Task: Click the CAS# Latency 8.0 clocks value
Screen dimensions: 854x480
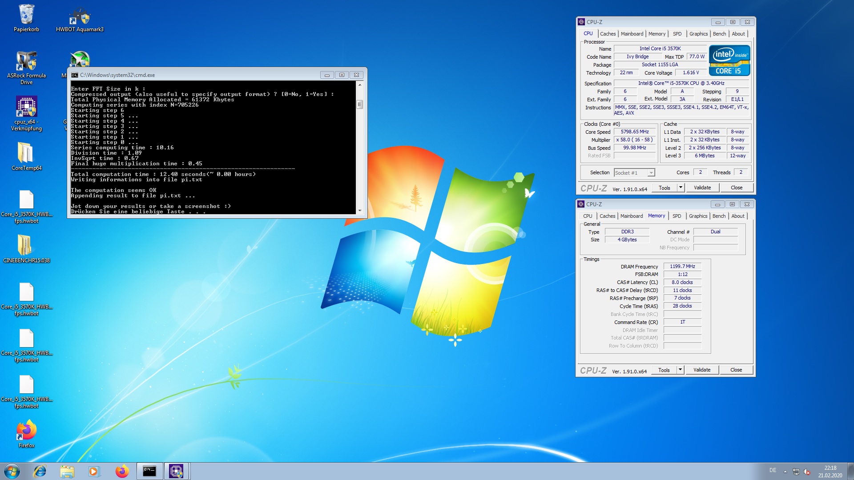Action: pyautogui.click(x=682, y=283)
